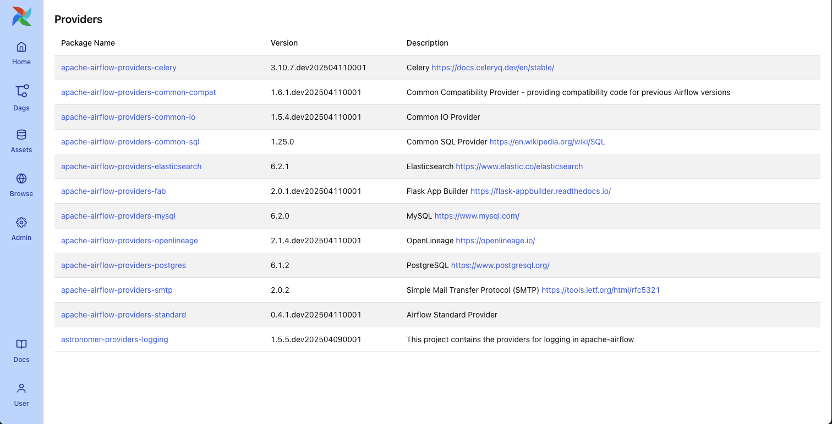Click the Providers page heading
This screenshot has height=424, width=832.
[78, 19]
